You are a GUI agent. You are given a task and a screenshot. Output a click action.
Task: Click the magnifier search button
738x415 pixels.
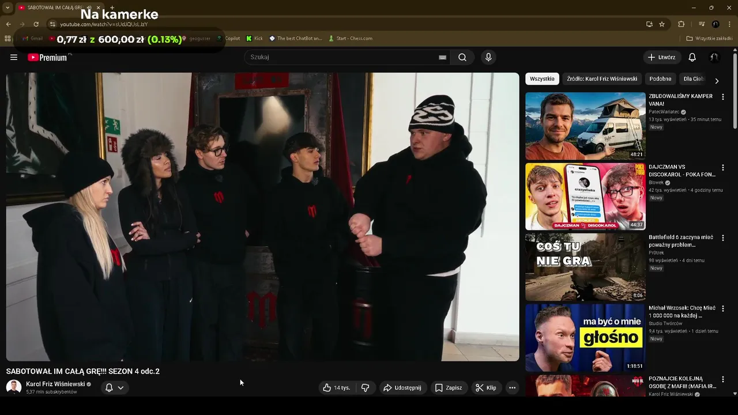[x=462, y=57]
